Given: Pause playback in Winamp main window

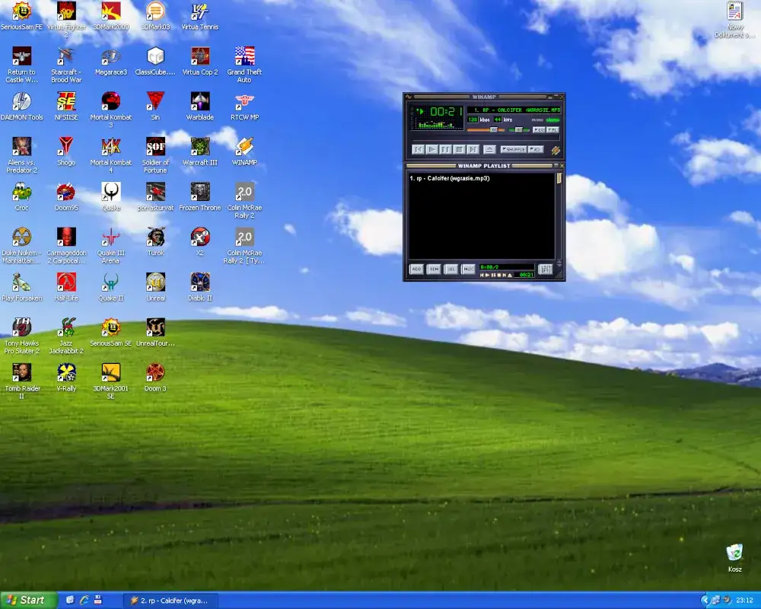Looking at the screenshot, I should [445, 149].
